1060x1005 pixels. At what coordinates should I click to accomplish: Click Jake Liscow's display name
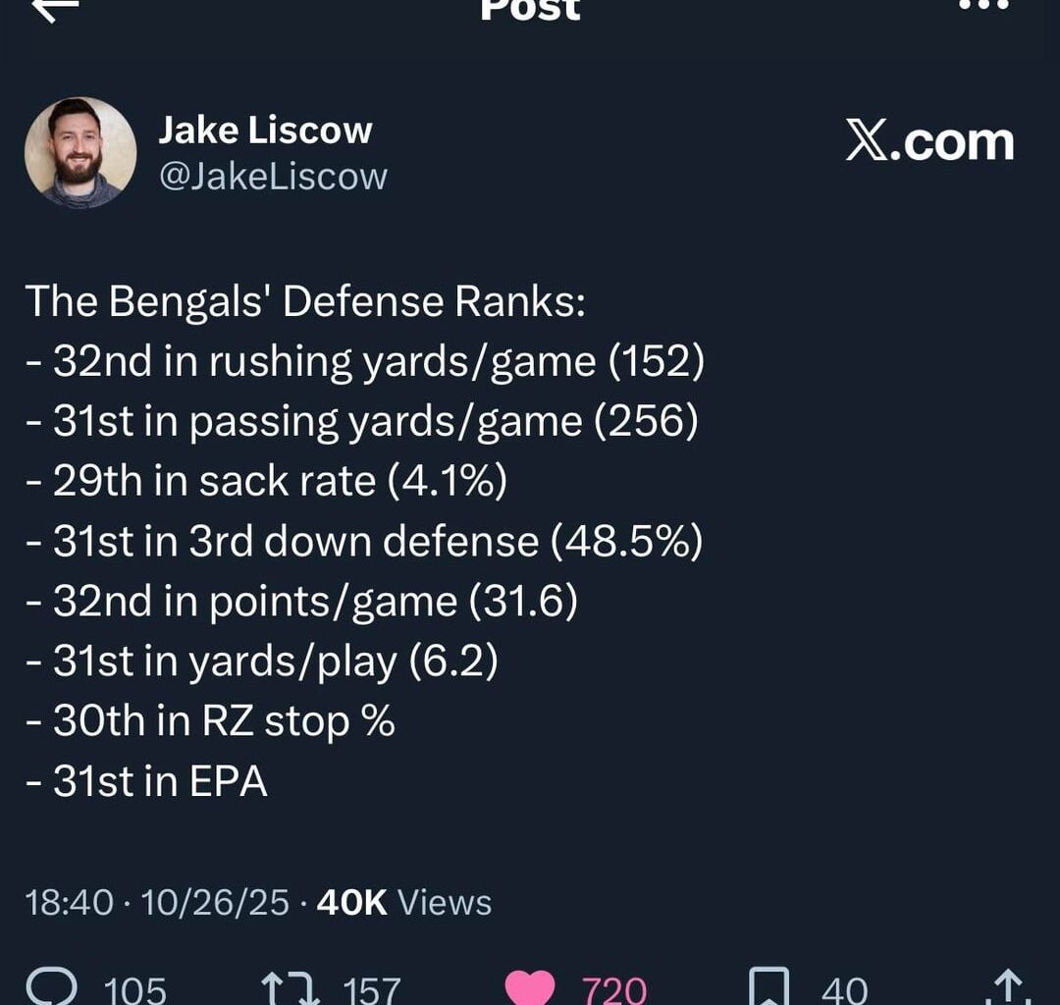267,129
